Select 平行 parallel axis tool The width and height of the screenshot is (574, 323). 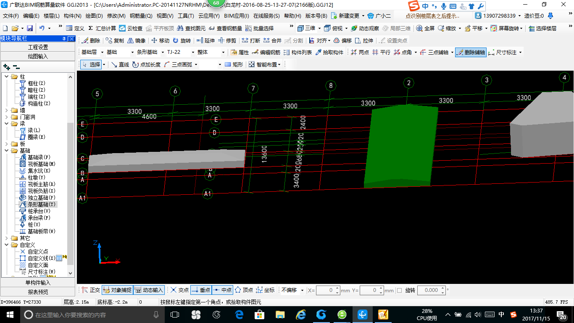(x=382, y=53)
